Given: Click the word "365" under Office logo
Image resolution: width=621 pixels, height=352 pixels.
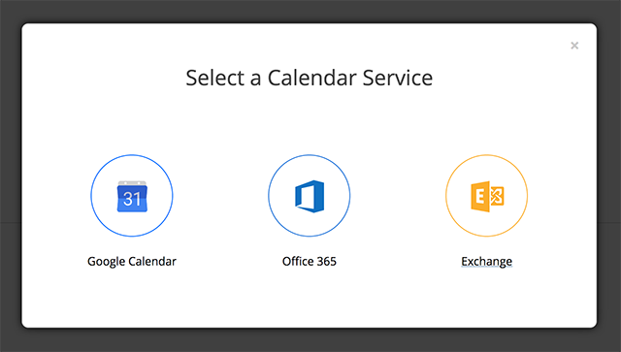Looking at the screenshot, I should click(x=327, y=261).
